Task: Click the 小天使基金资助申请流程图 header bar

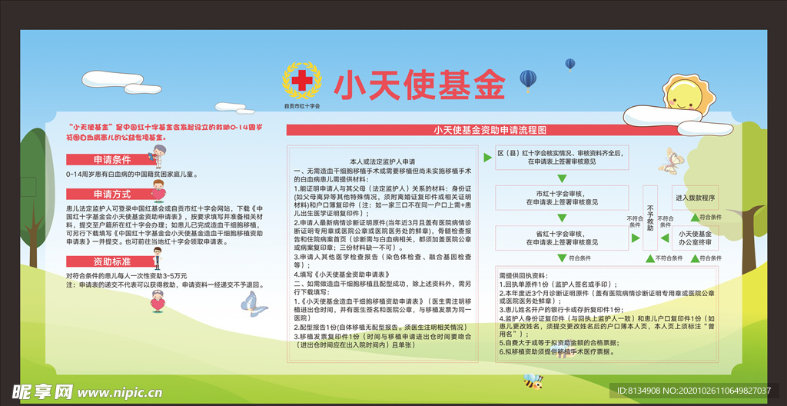Action: (490, 130)
